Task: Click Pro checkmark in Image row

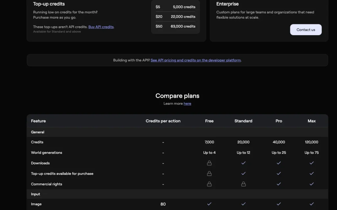Action: [x=279, y=204]
